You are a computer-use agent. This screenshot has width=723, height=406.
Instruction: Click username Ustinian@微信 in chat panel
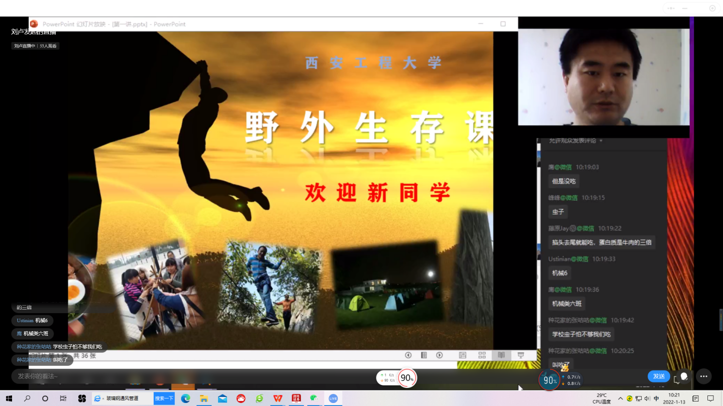click(x=568, y=259)
